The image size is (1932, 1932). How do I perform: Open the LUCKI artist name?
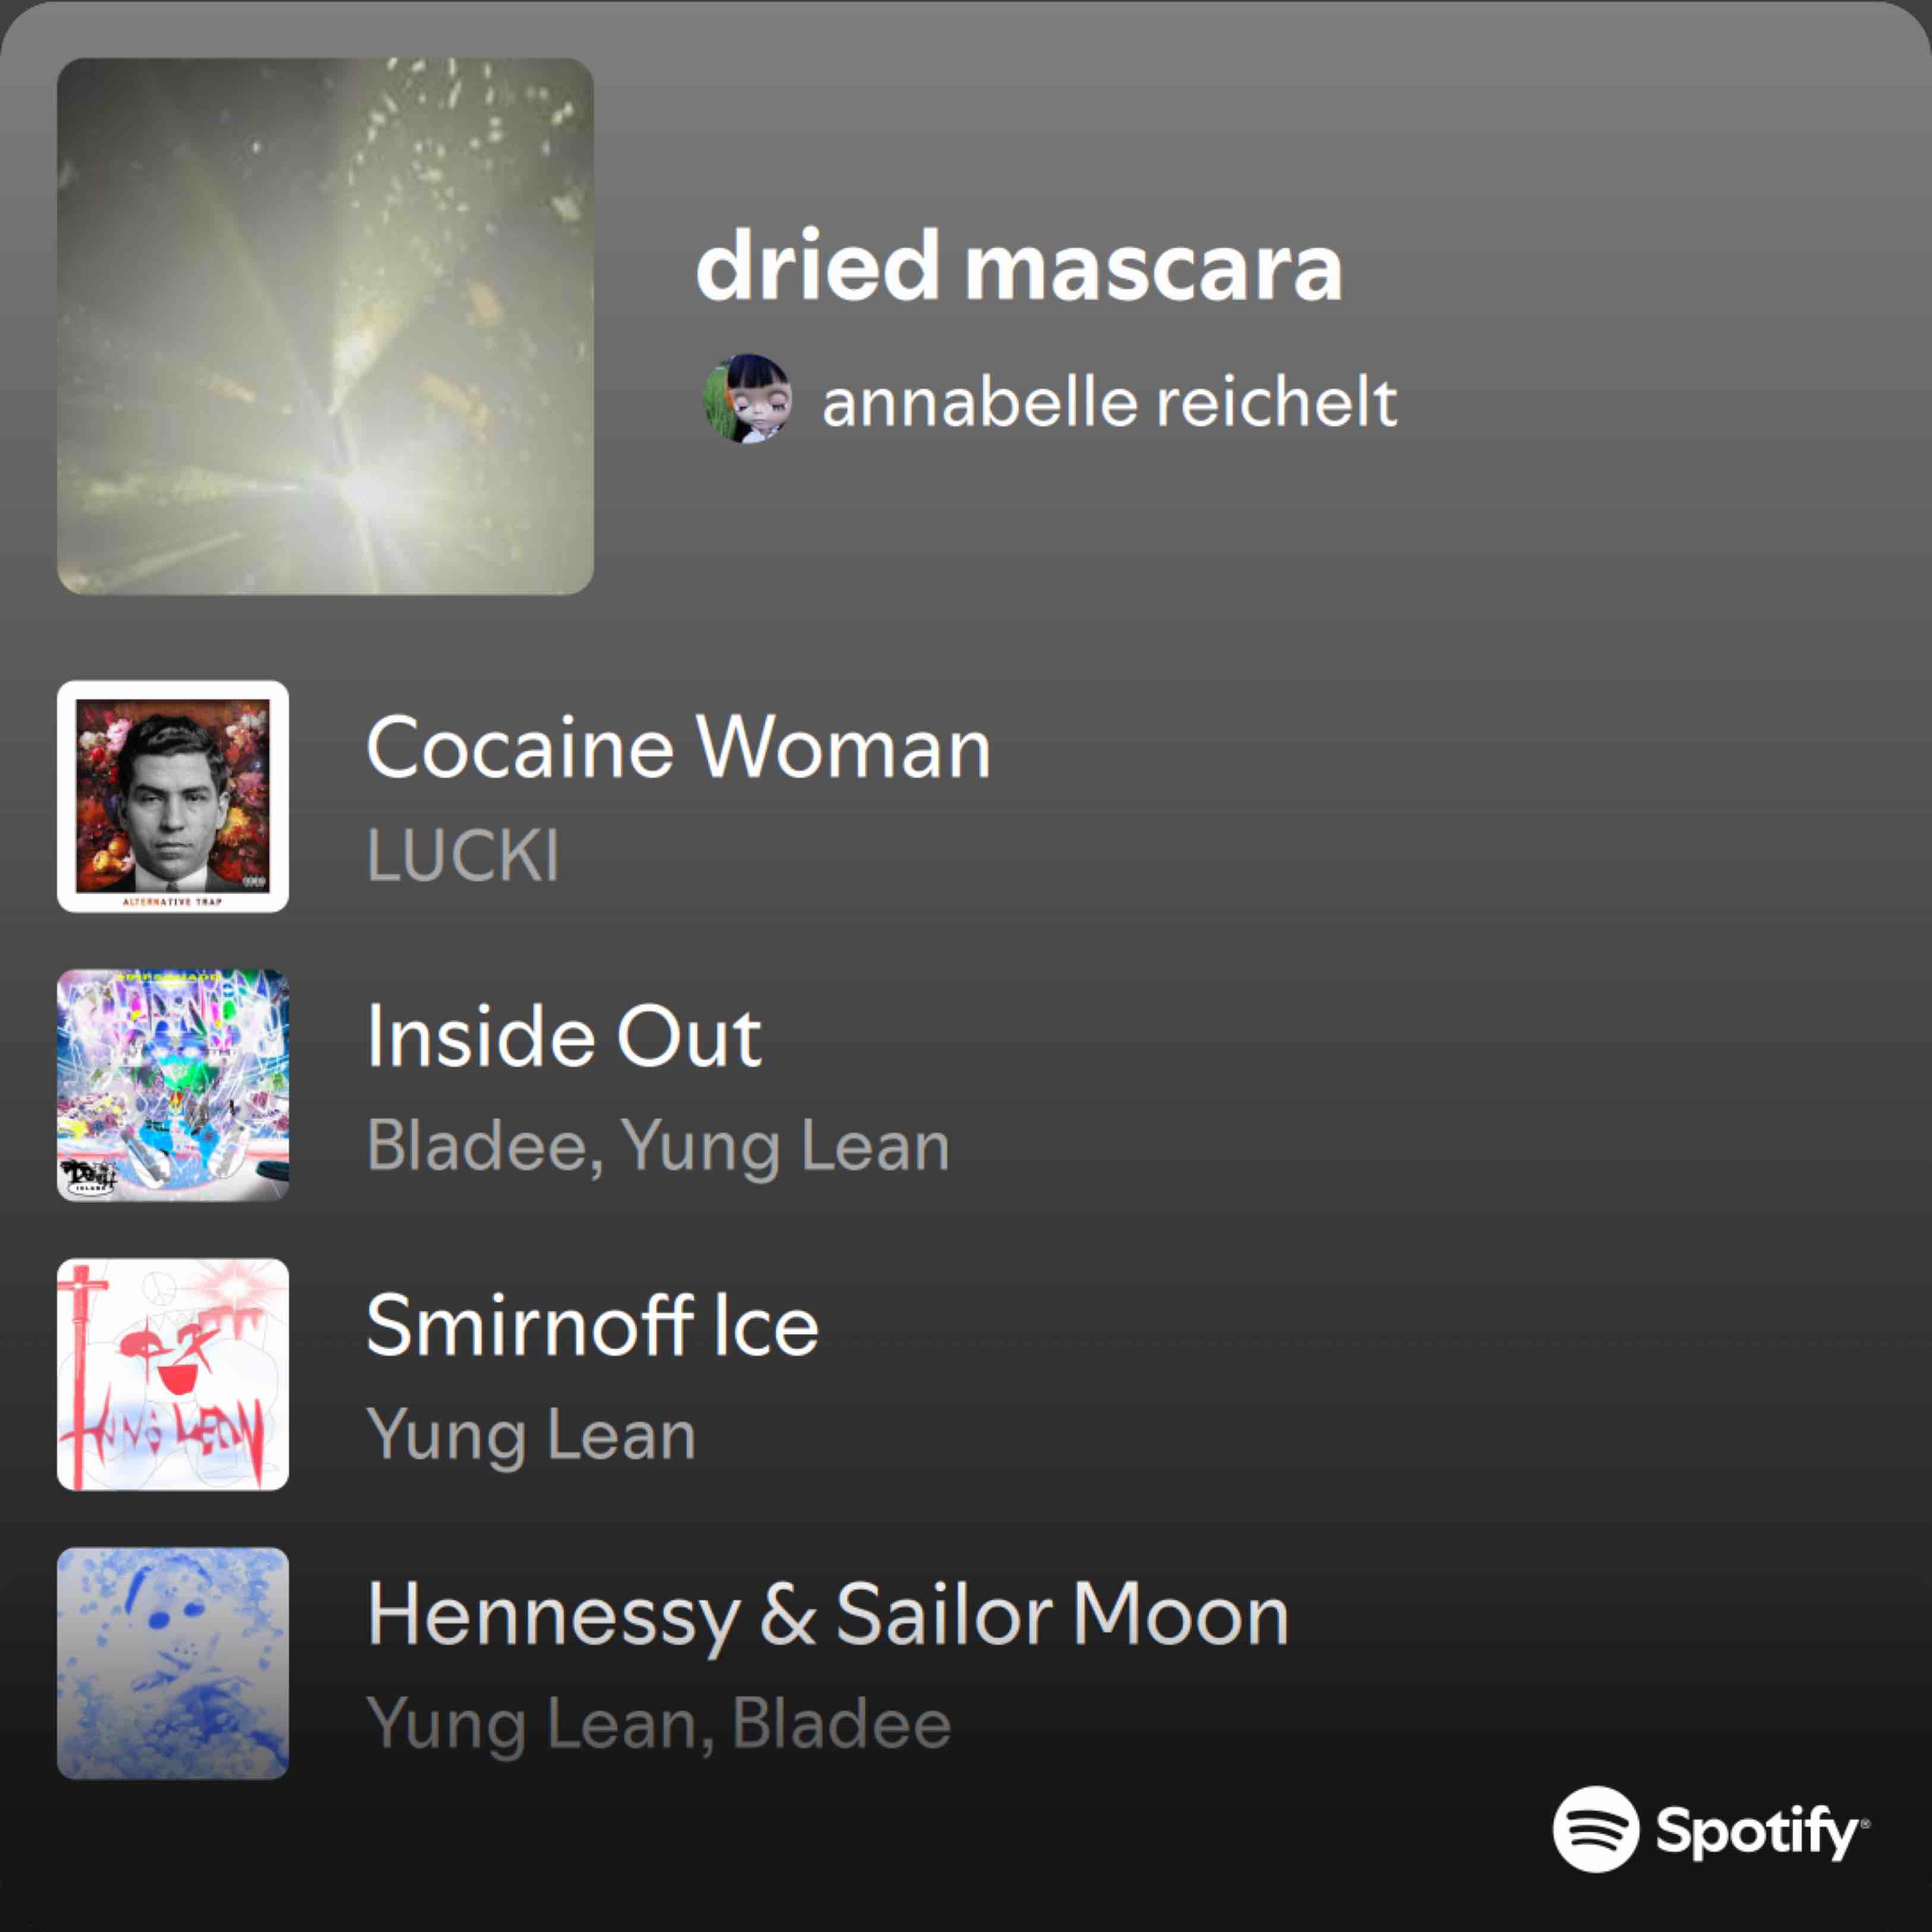pyautogui.click(x=462, y=856)
